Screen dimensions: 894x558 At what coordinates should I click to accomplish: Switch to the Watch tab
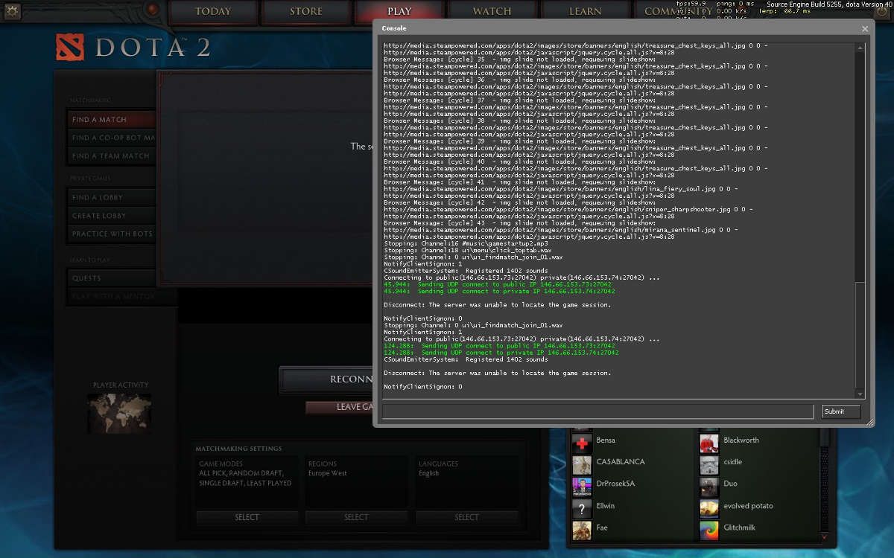(x=492, y=11)
